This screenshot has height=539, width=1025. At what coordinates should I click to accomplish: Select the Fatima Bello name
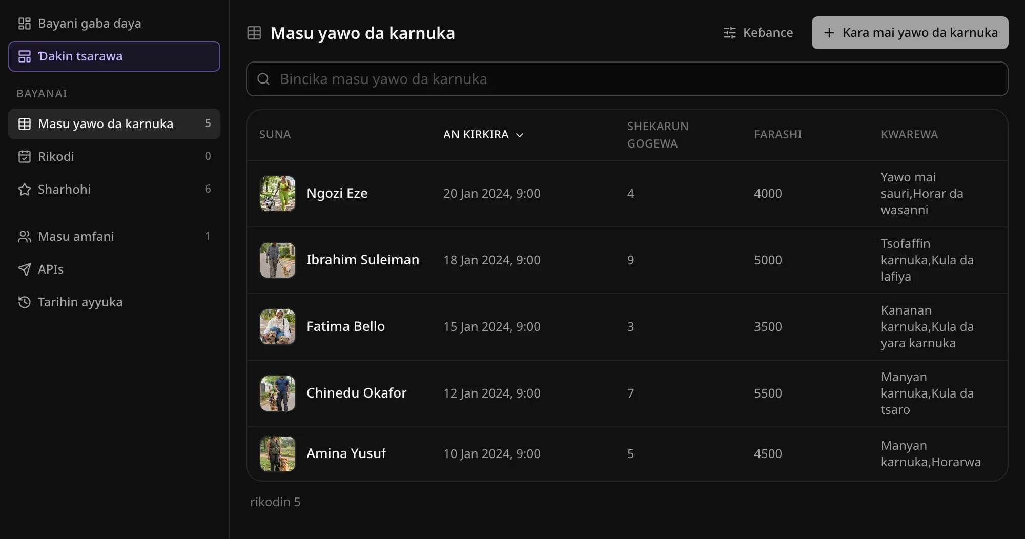pos(346,327)
